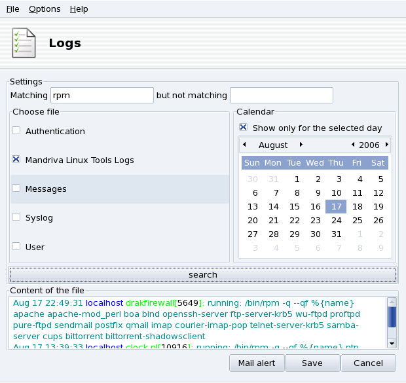
Task: Go to previous year in calendar
Action: point(353,145)
